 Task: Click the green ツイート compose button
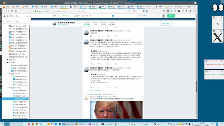[171, 16]
